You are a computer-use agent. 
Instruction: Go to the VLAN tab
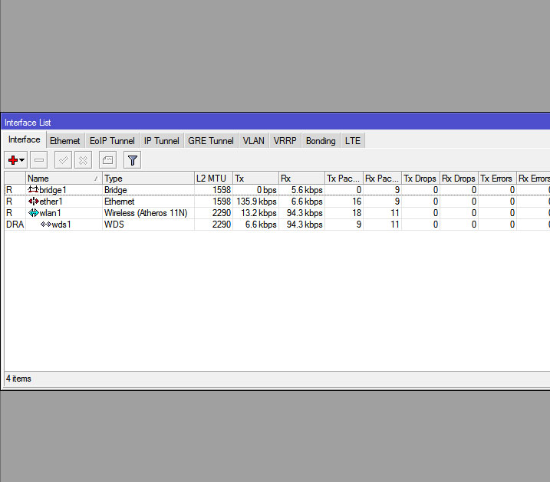tap(253, 141)
